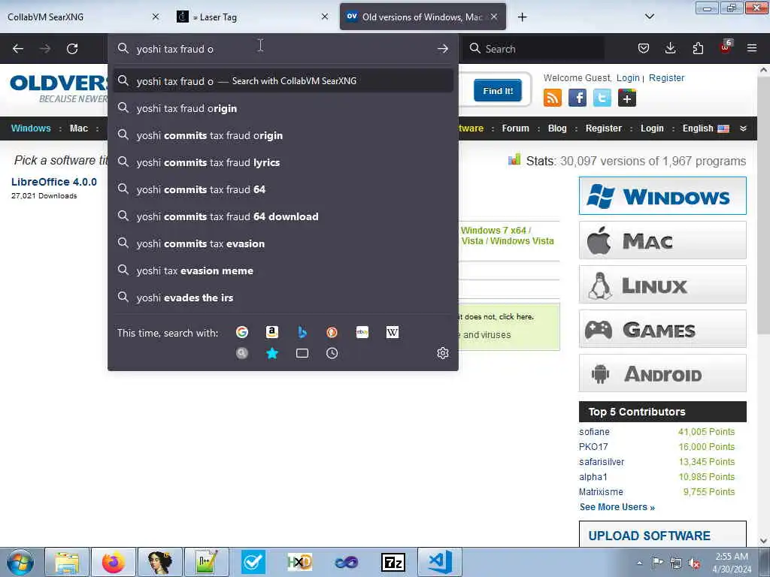Open the See More Users link

pyautogui.click(x=617, y=507)
